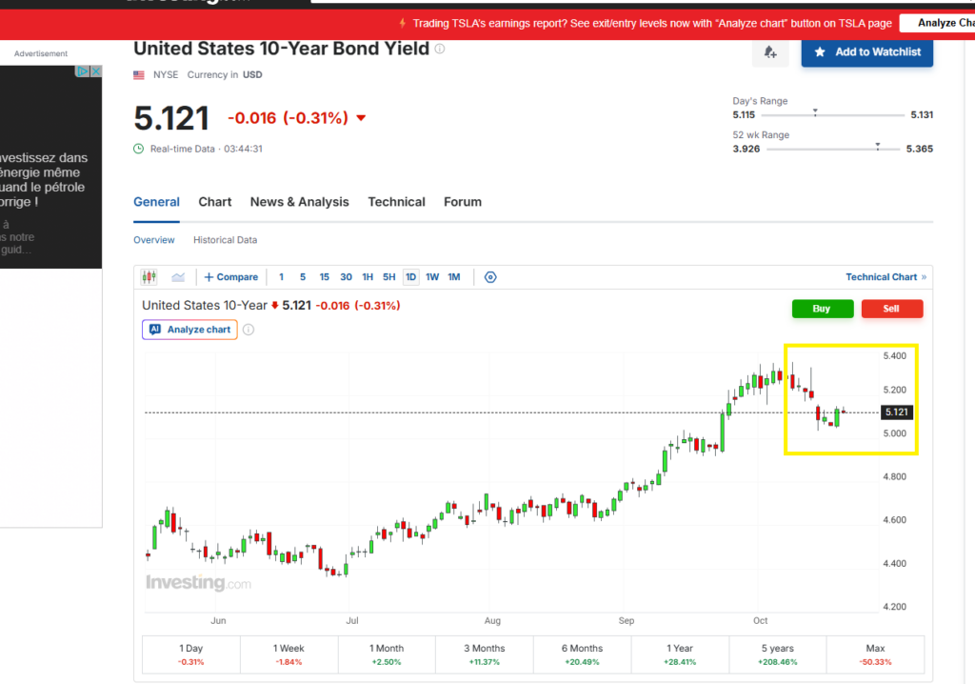Select the 1 Month performance range
This screenshot has height=684, width=975.
tap(387, 654)
